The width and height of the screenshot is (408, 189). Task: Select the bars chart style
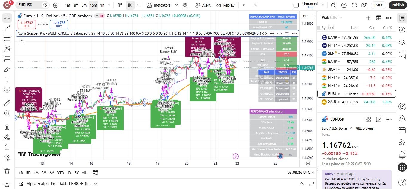pos(120,5)
